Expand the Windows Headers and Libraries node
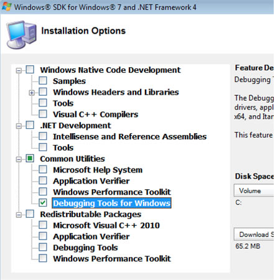This screenshot has width=275, height=280. point(32,93)
